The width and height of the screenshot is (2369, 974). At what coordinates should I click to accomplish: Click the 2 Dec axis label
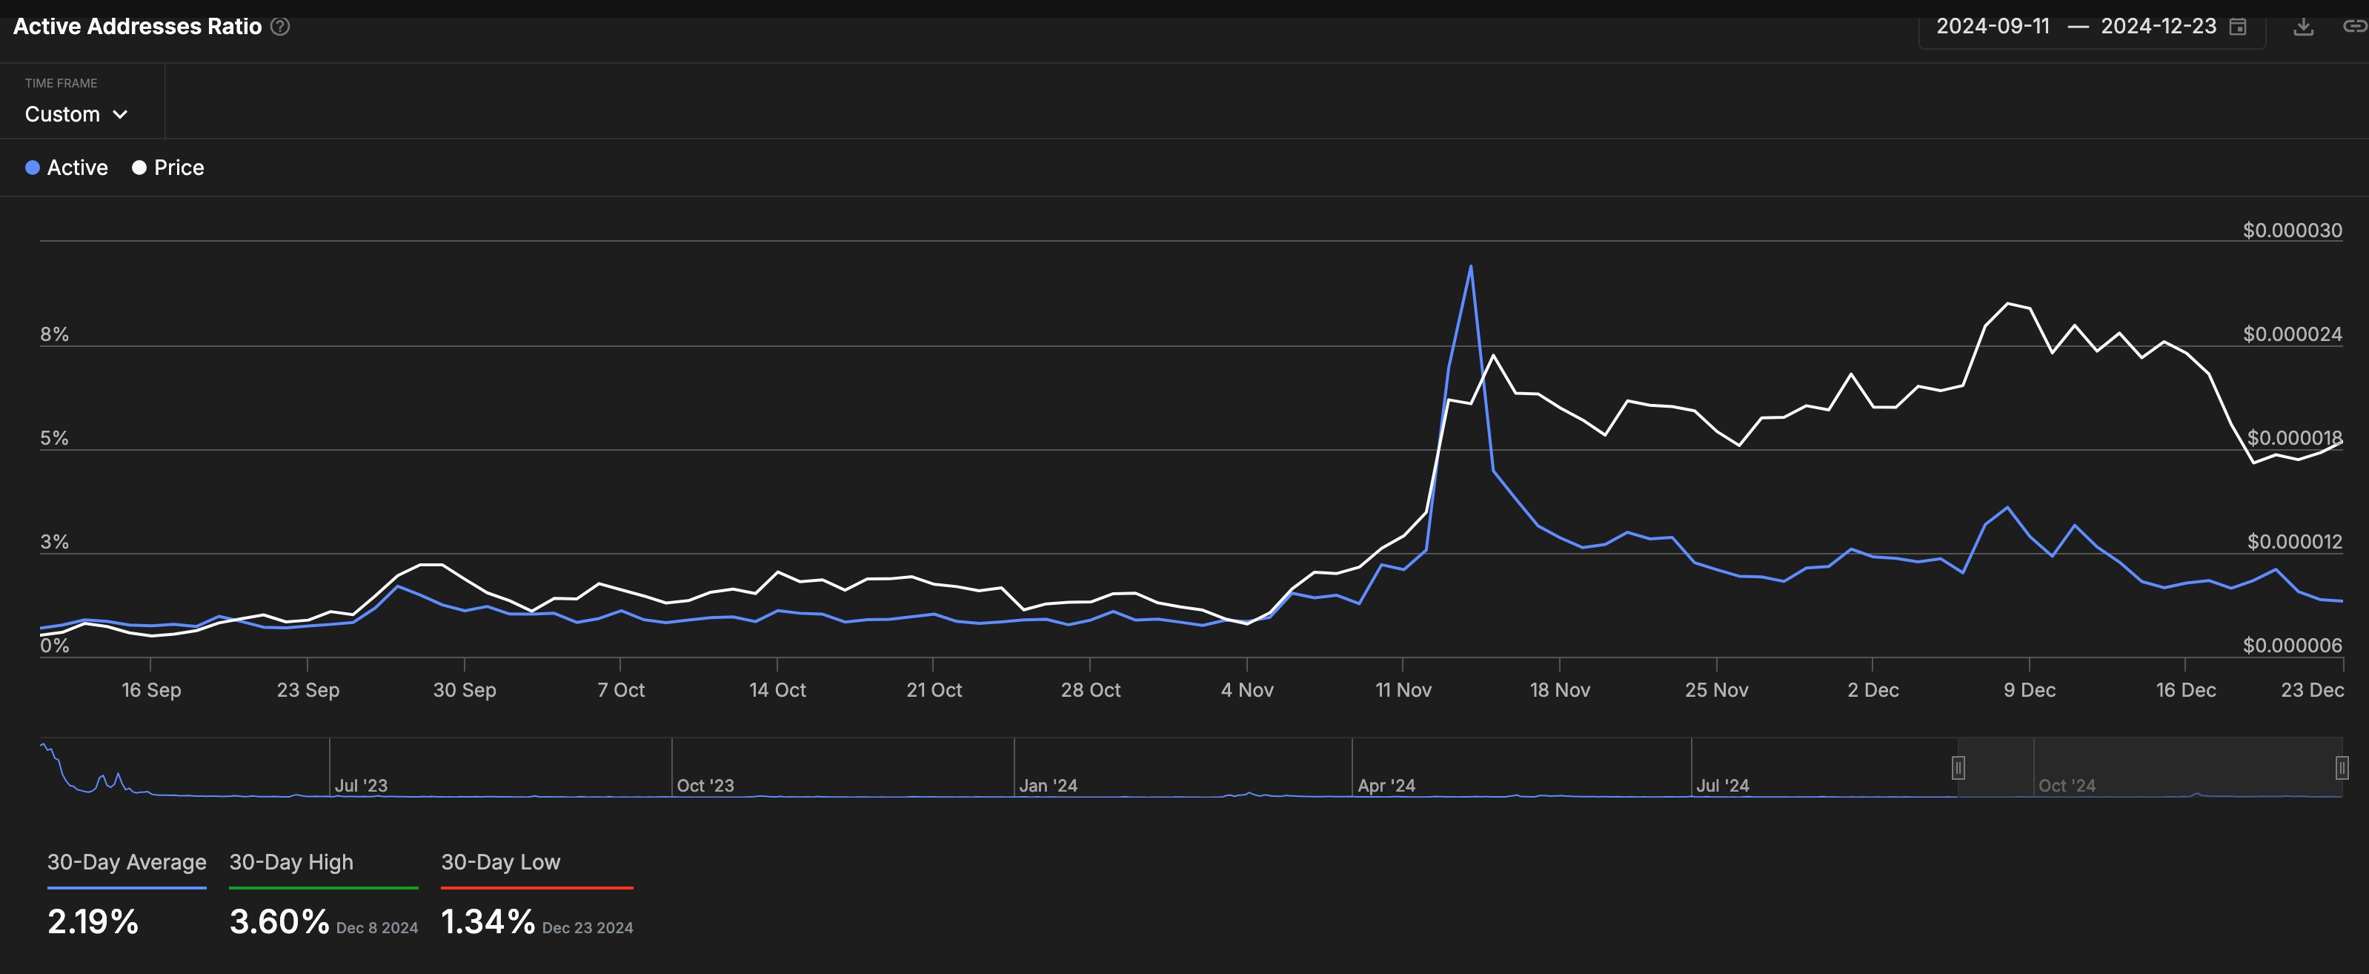tap(1873, 690)
